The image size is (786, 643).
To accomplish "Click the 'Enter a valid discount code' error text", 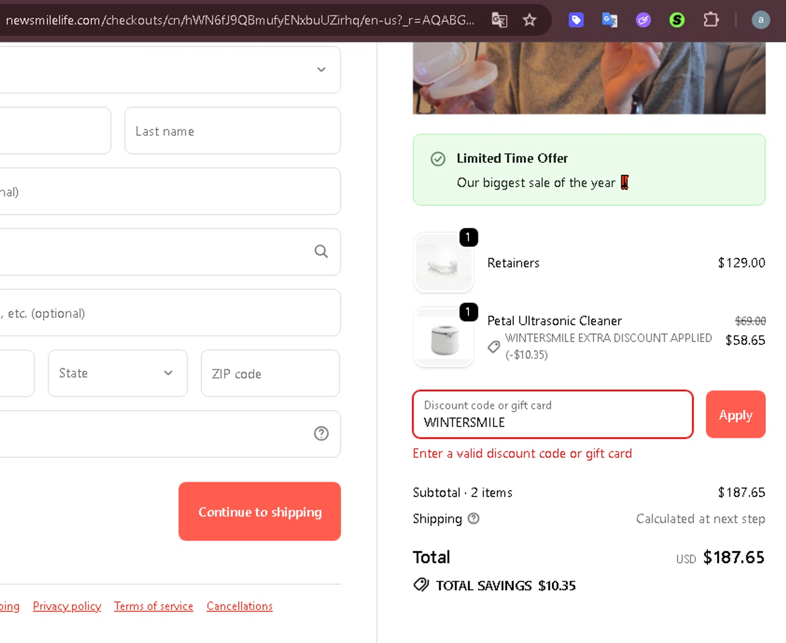I will click(x=522, y=453).
